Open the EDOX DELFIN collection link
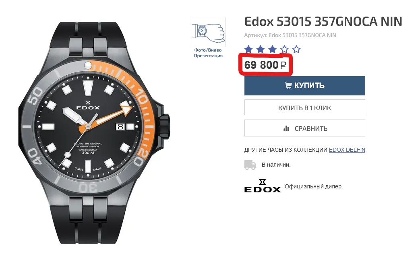 tap(347, 150)
